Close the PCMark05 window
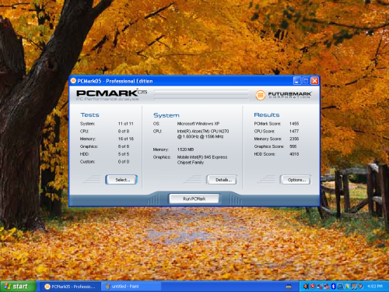 tap(314, 81)
